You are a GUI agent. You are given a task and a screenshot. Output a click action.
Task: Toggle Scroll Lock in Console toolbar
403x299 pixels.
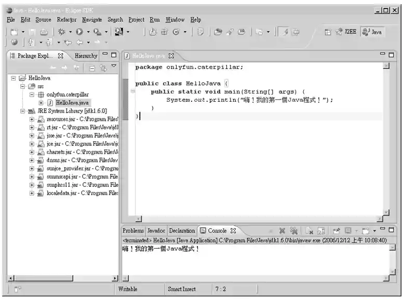pos(321,231)
